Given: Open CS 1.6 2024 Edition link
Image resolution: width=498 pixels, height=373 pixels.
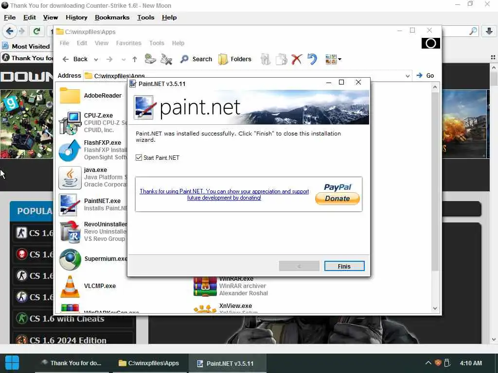Looking at the screenshot, I should click(x=68, y=340).
